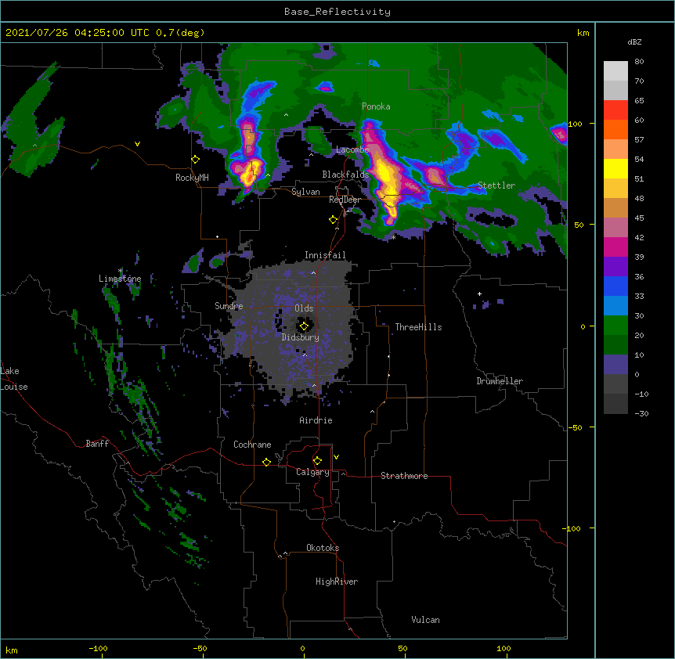Pick the bright green swatch between 30 and 20
This screenshot has width=675, height=659.
[615, 326]
